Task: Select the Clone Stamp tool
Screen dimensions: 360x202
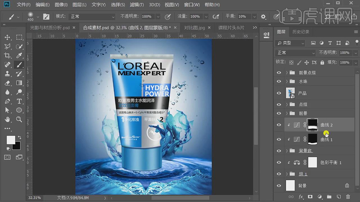Action: [7, 74]
